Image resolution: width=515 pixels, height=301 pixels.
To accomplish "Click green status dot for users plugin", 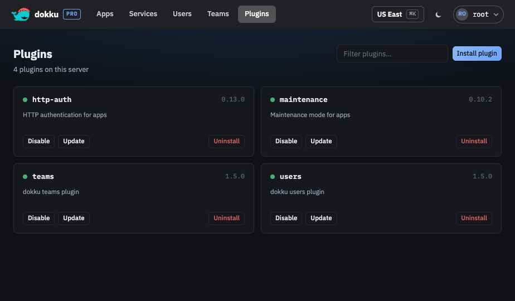I will [x=273, y=177].
